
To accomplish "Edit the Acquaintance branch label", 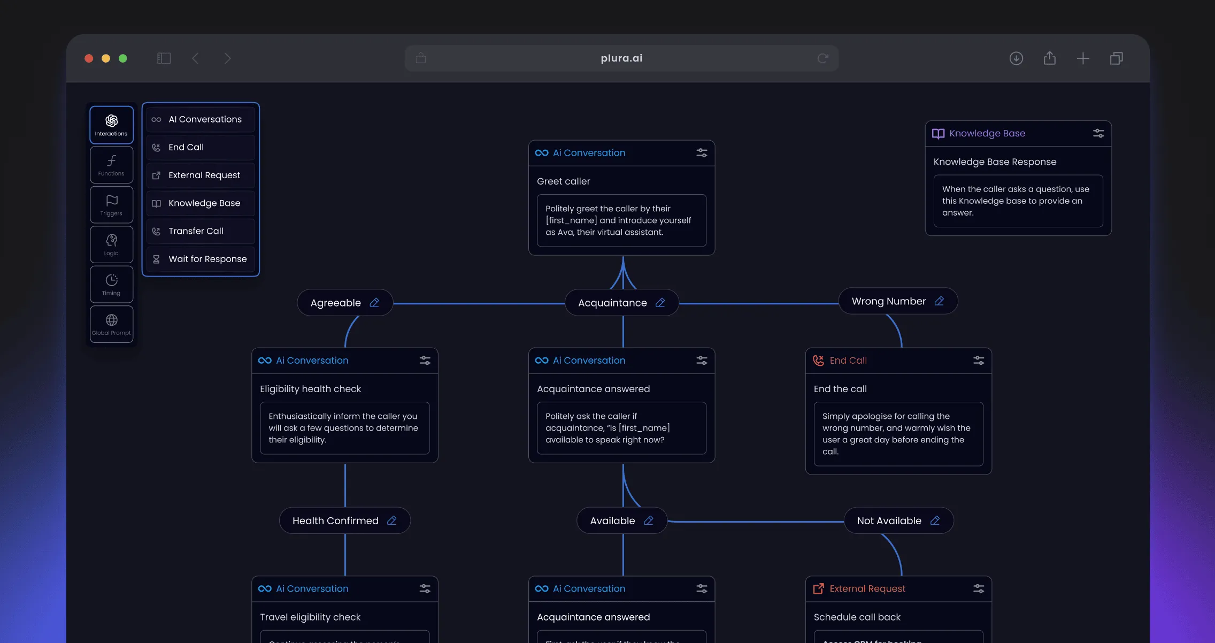I will pyautogui.click(x=660, y=303).
